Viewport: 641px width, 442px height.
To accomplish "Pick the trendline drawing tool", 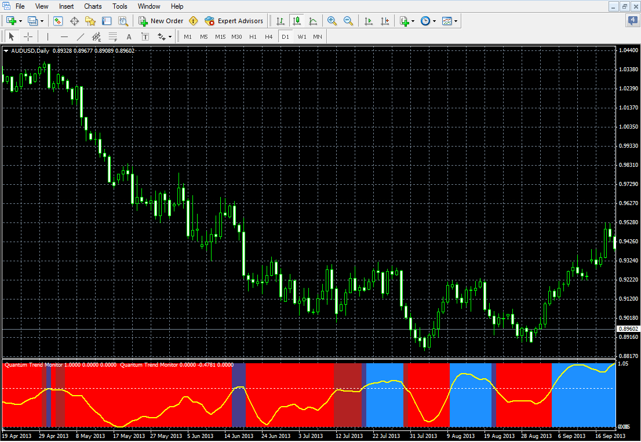I will pos(81,37).
